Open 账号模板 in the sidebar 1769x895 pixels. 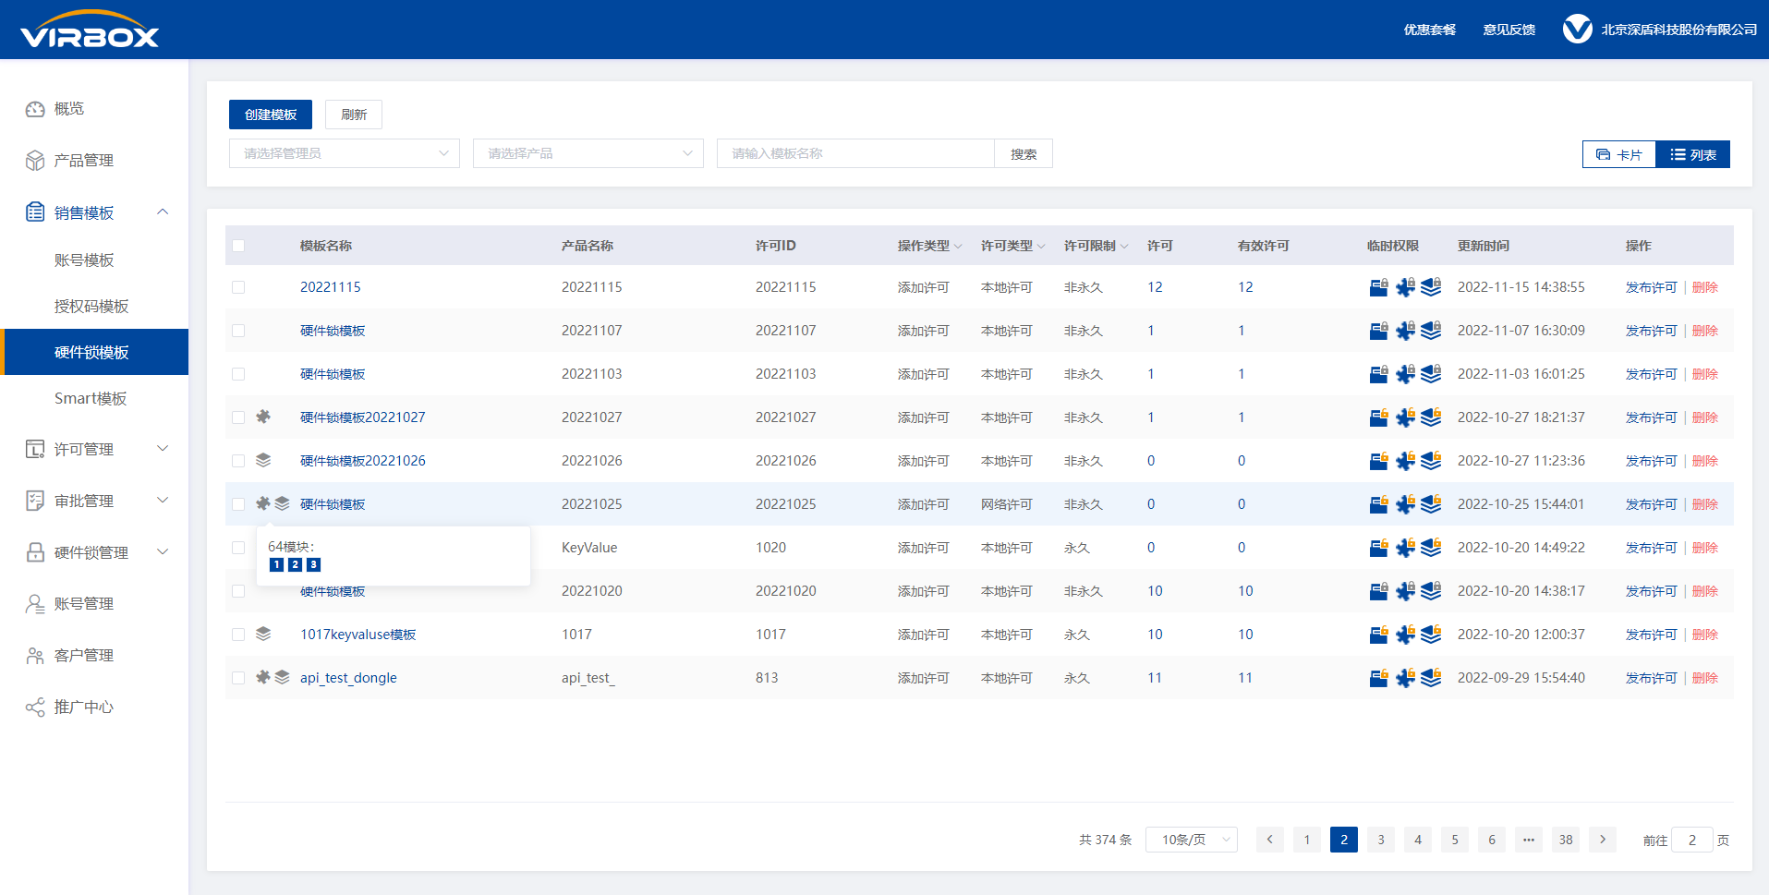pos(84,260)
